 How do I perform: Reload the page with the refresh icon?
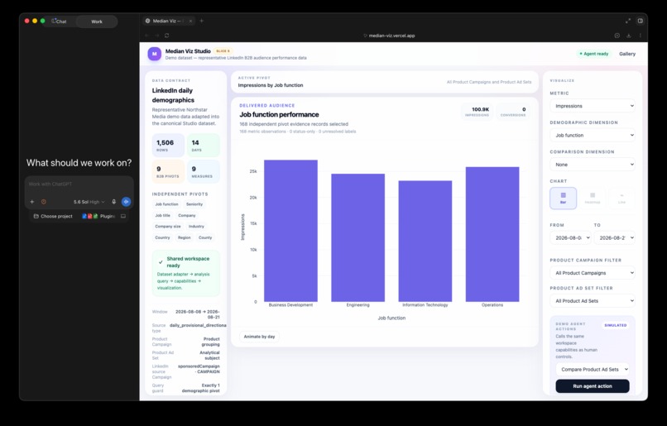[167, 36]
